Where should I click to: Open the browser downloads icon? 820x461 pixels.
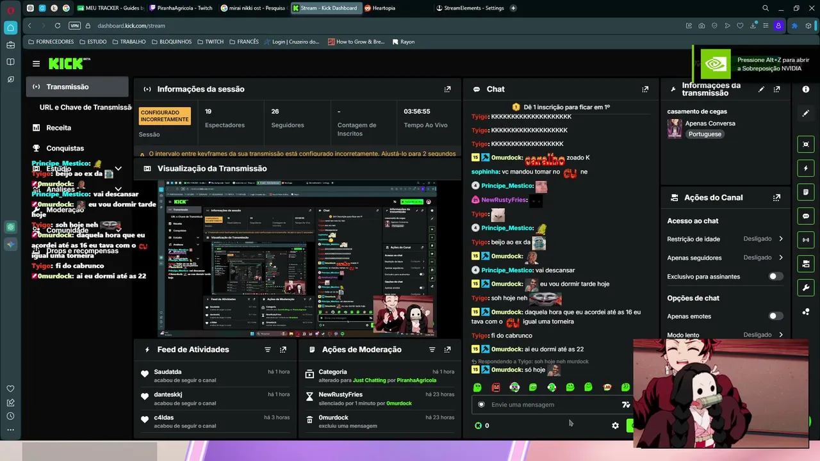pos(753,26)
